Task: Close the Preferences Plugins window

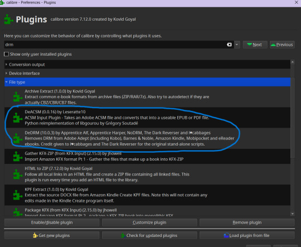Action: click(x=296, y=2)
